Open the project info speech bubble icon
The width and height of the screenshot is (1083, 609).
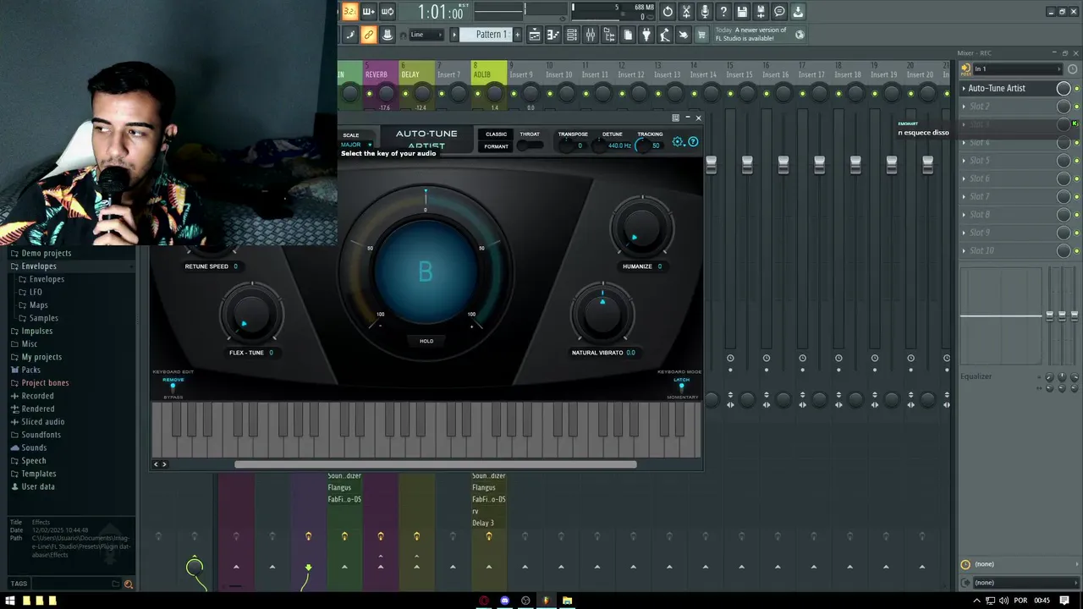[x=779, y=11]
